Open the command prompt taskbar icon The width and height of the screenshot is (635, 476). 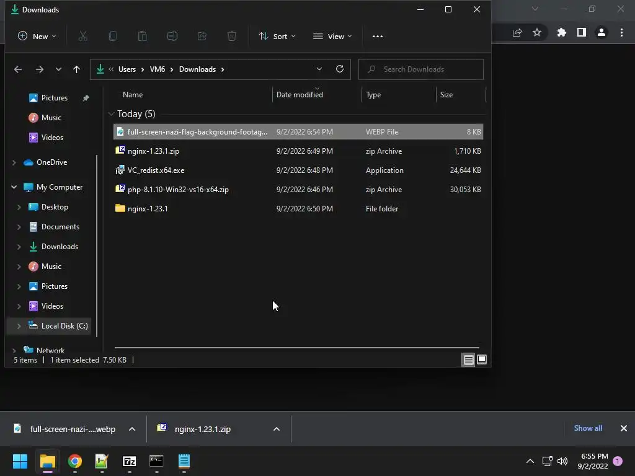tap(156, 461)
